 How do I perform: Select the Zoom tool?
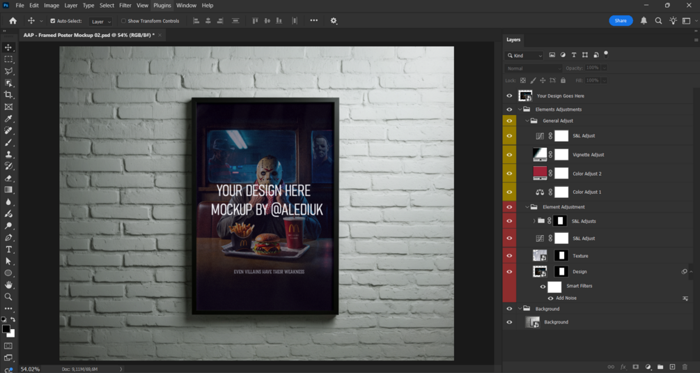tap(8, 296)
